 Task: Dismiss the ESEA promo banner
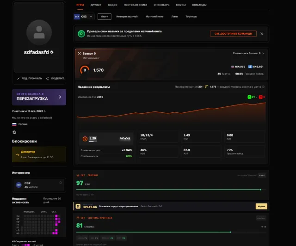pyautogui.click(x=262, y=34)
